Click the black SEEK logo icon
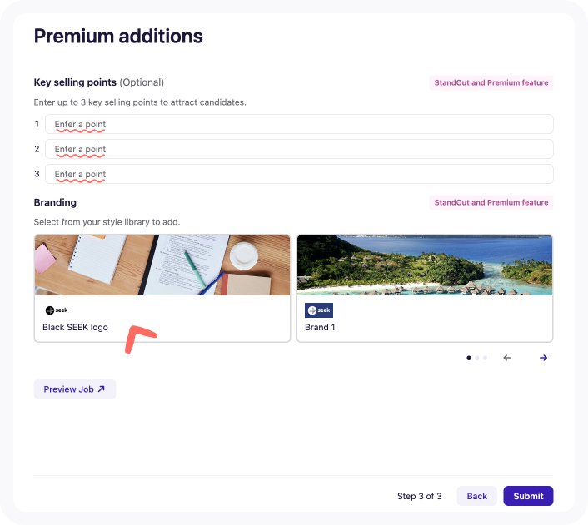Image resolution: width=588 pixels, height=525 pixels. pyautogui.click(x=57, y=310)
